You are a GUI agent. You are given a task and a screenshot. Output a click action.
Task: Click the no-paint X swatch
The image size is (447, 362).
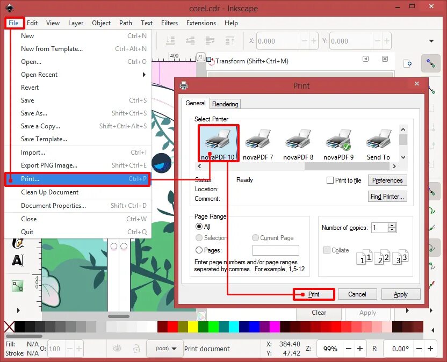click(x=10, y=327)
